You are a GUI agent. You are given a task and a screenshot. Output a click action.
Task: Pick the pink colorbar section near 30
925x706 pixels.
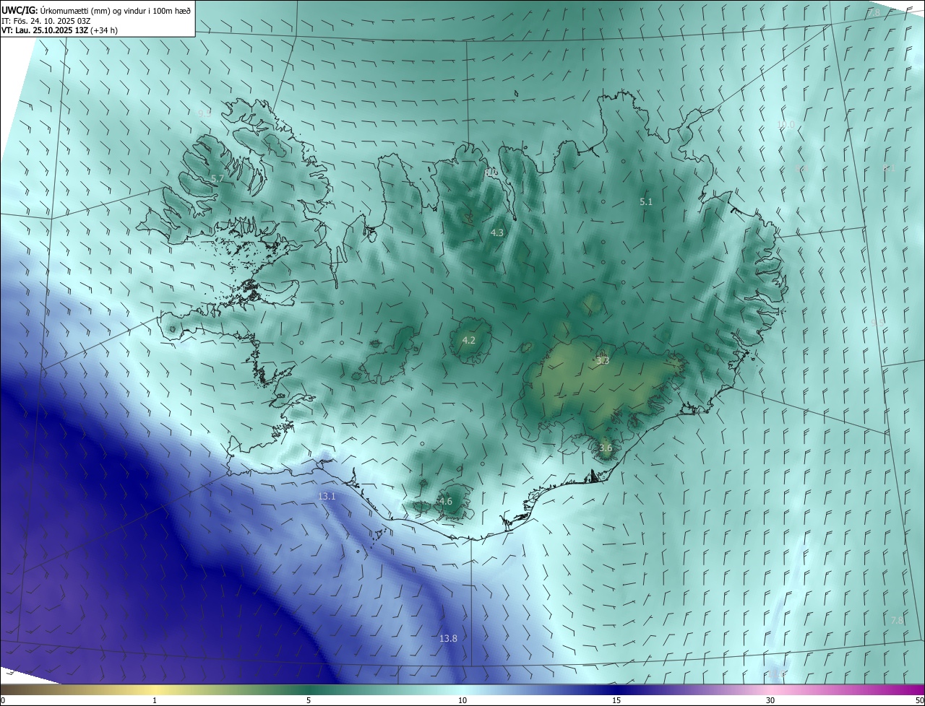pyautogui.click(x=770, y=689)
